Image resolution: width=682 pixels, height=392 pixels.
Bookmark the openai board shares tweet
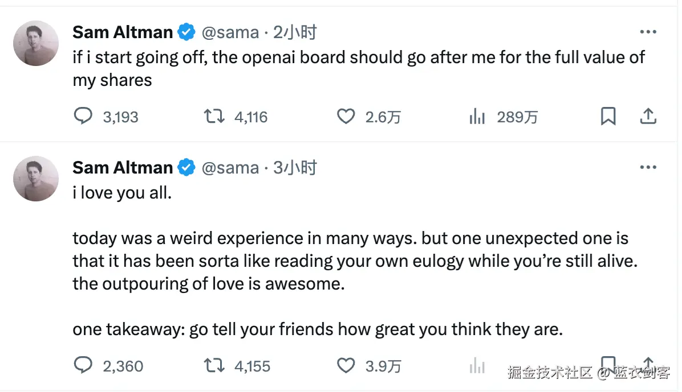coord(608,117)
